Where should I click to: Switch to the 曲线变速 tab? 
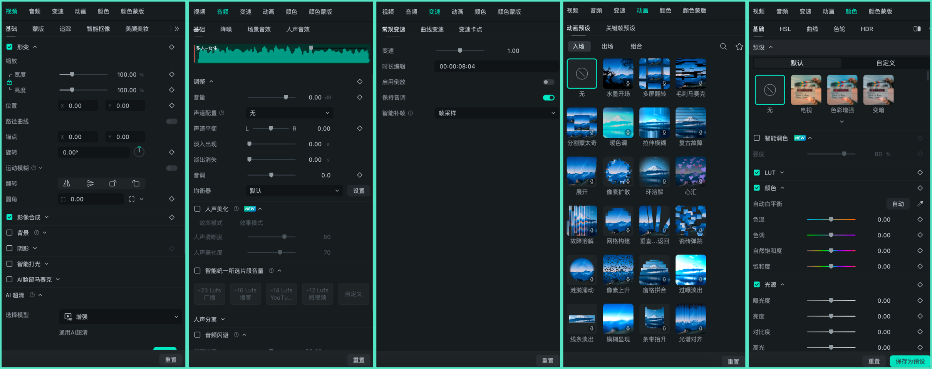[x=432, y=29]
